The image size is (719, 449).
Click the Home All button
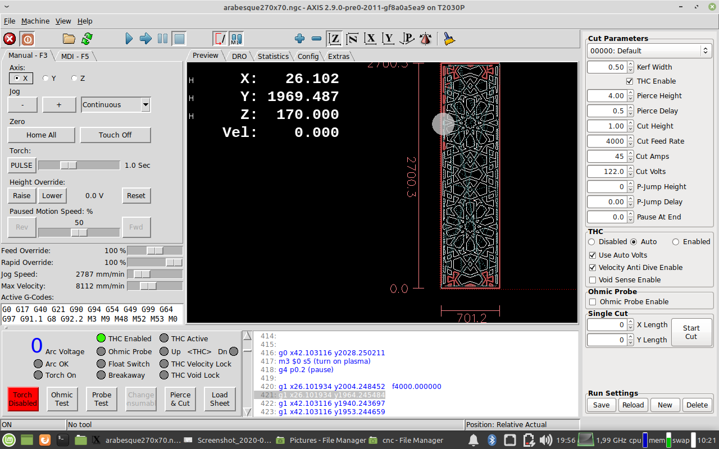click(41, 135)
